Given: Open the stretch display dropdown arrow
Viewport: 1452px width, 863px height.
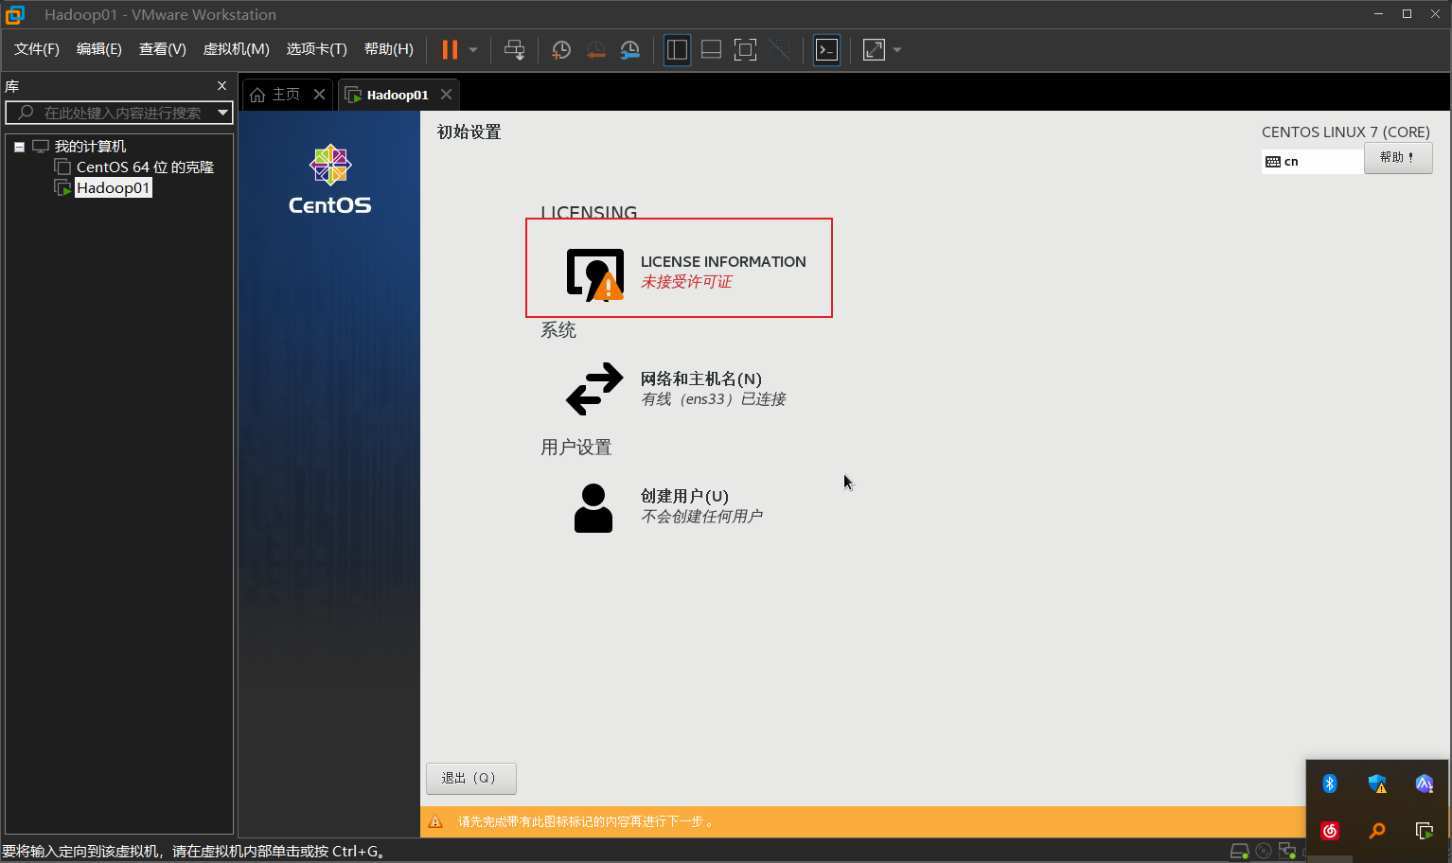Looking at the screenshot, I should [897, 50].
